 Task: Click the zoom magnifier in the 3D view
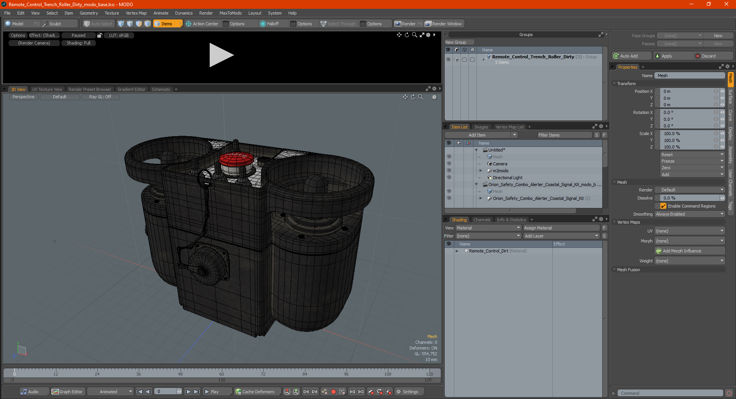[421, 97]
